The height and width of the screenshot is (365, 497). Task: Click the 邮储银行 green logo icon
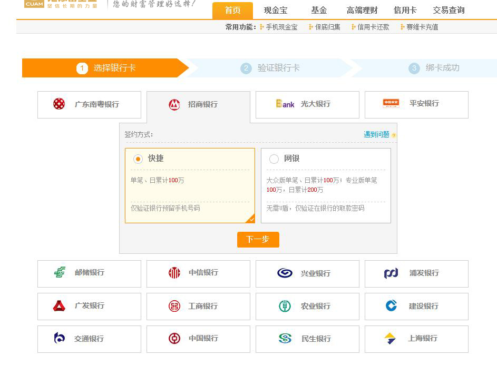point(60,272)
